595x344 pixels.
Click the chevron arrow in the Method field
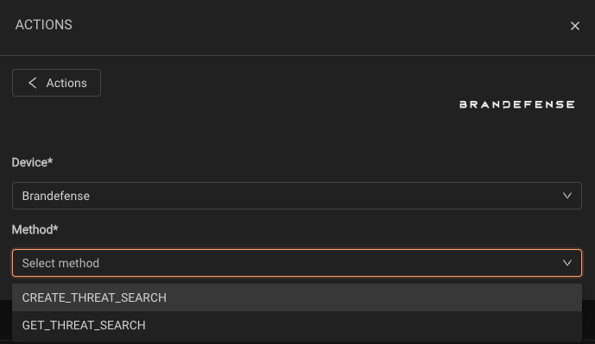pos(567,263)
